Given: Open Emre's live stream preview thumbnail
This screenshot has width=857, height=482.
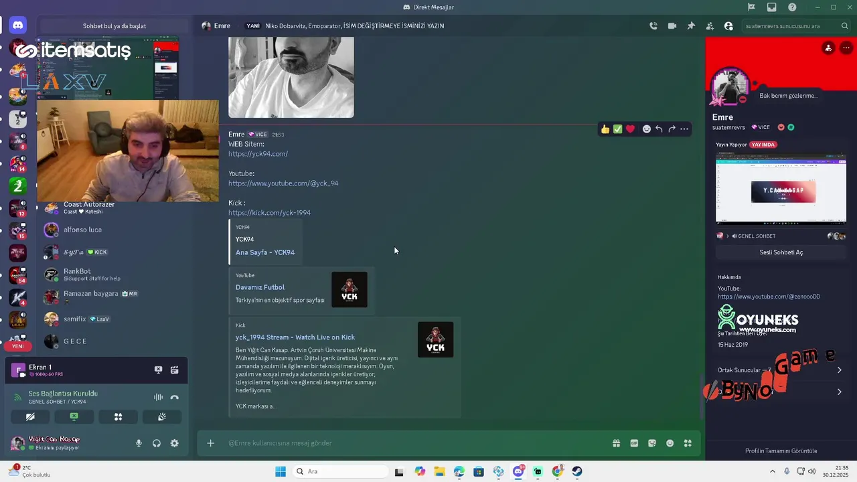Looking at the screenshot, I should coord(781,188).
